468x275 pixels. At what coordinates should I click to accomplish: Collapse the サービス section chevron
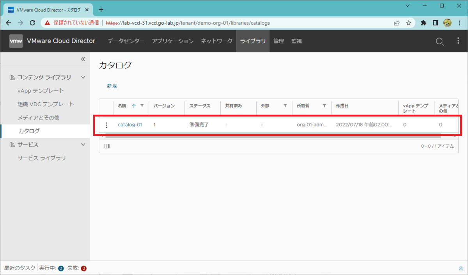83,145
